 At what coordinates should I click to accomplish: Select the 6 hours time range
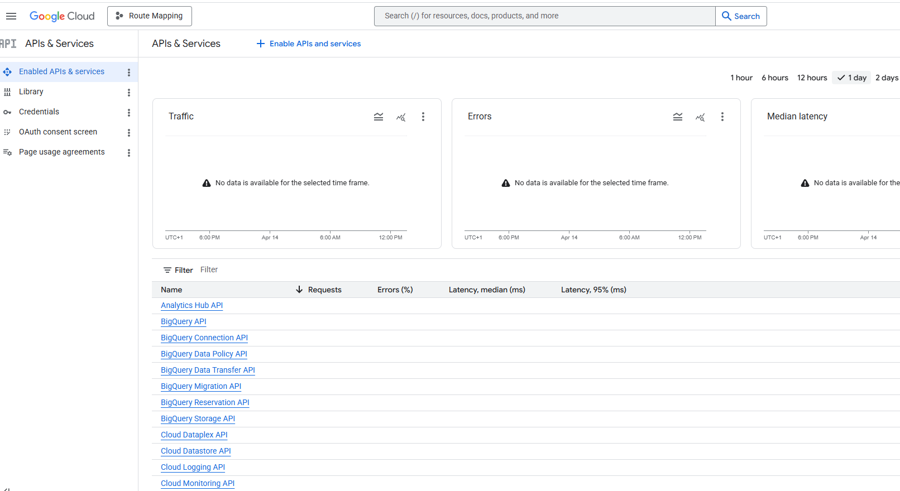(x=775, y=78)
